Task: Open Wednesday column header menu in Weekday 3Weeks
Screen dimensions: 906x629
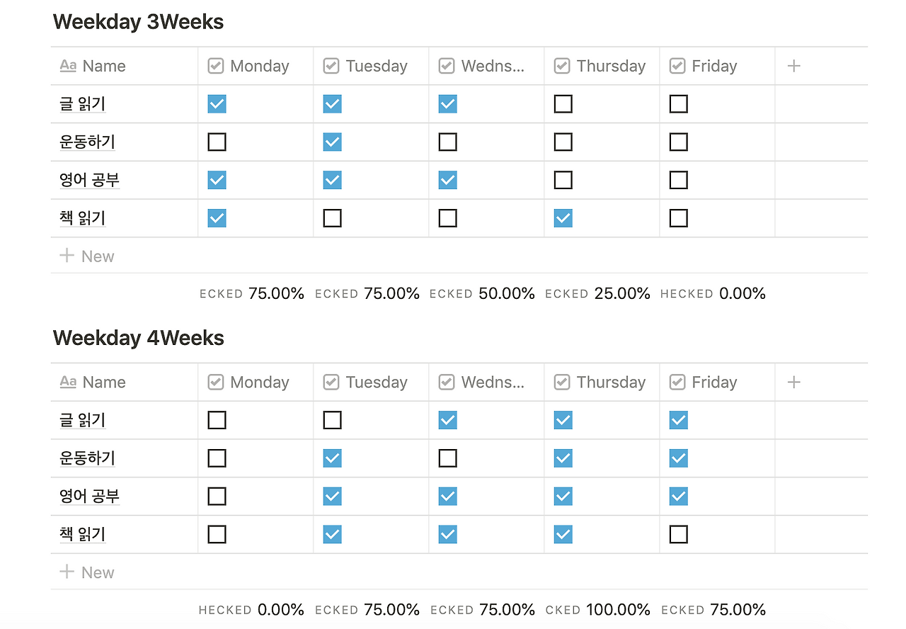Action: [x=486, y=66]
